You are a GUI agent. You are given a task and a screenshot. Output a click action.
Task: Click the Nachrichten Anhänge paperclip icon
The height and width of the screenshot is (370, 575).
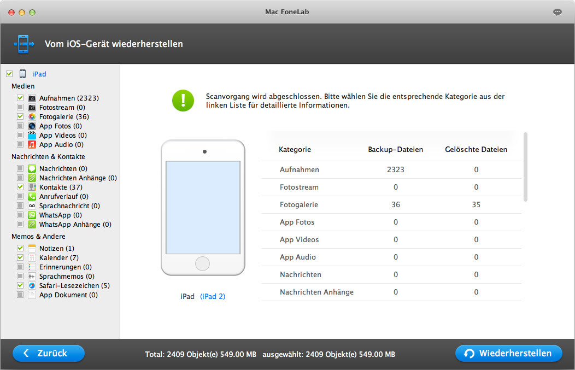tap(32, 178)
